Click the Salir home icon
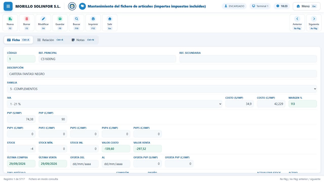 tap(110, 19)
